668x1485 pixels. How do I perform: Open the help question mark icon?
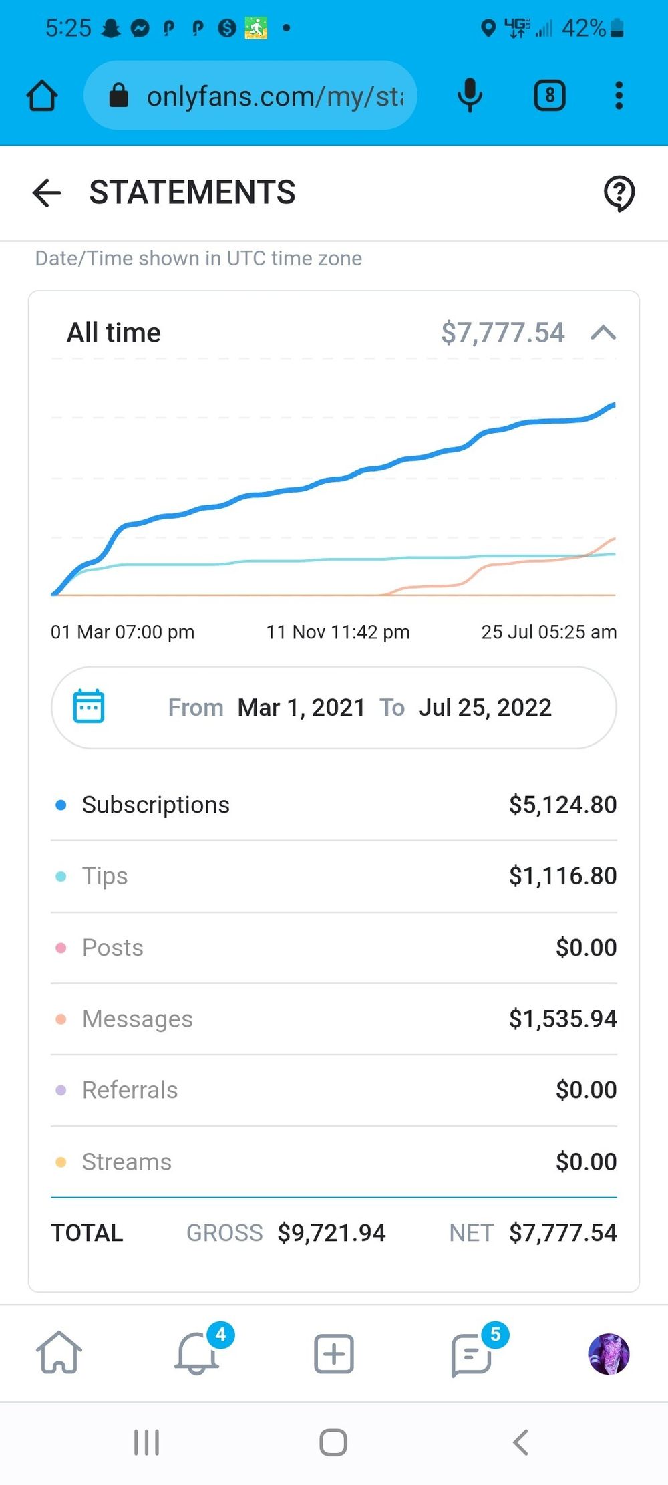(619, 193)
